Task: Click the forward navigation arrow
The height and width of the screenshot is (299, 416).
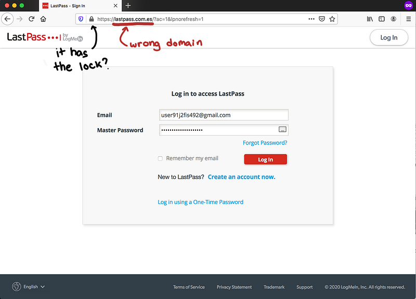Action: (x=20, y=19)
